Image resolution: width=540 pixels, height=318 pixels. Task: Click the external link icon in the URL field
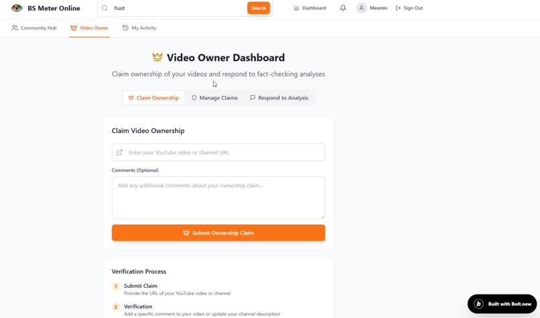click(x=119, y=152)
